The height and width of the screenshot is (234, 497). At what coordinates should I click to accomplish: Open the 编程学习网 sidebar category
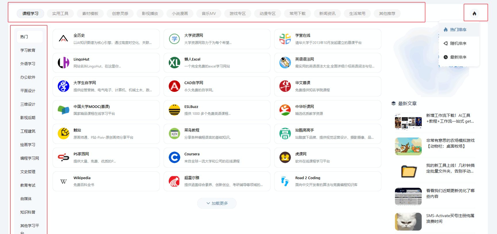30,158
